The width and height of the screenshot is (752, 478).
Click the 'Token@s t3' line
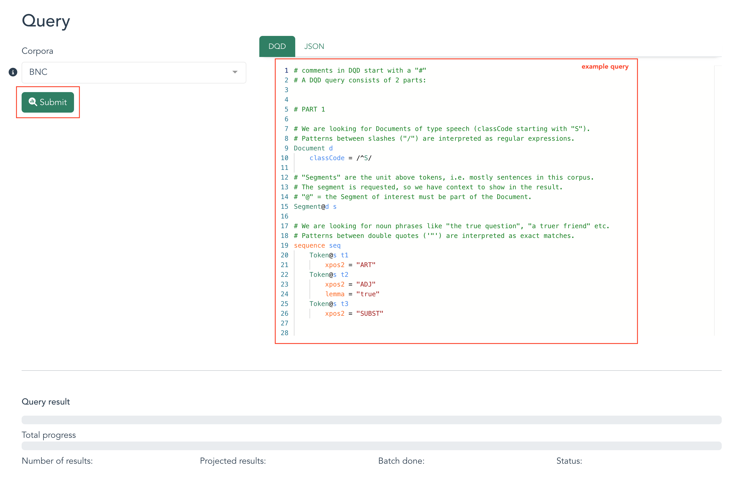coord(329,304)
